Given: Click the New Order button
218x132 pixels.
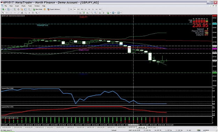Looking at the screenshot, I should [x=38, y=9].
